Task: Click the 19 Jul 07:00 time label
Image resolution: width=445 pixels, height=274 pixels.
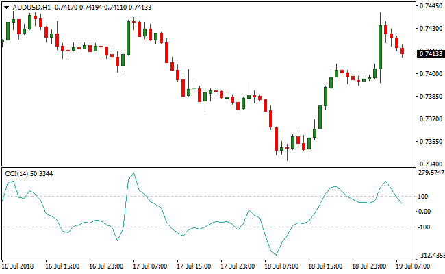Action: coord(413,266)
